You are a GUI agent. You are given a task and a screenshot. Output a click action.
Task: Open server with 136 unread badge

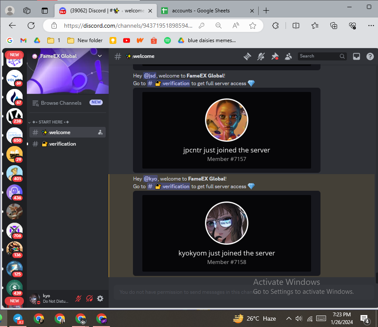click(x=14, y=250)
